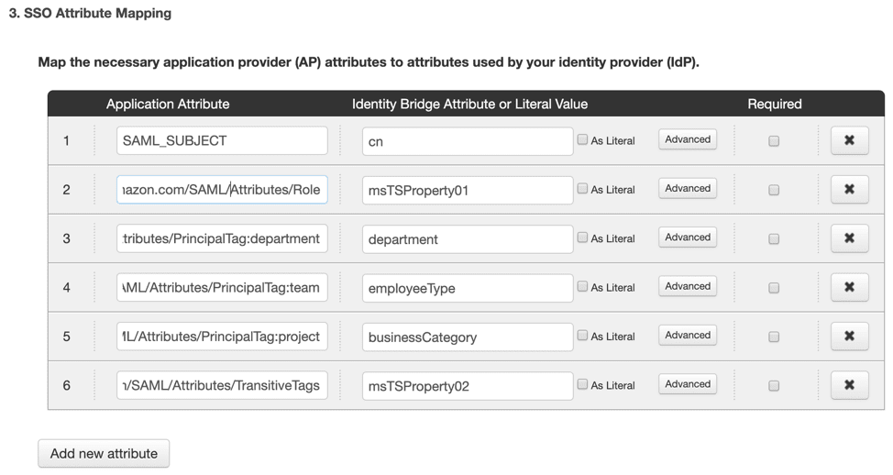Edit the PrincipalTag:department attribute field
The height and width of the screenshot is (475, 893).
(x=222, y=238)
